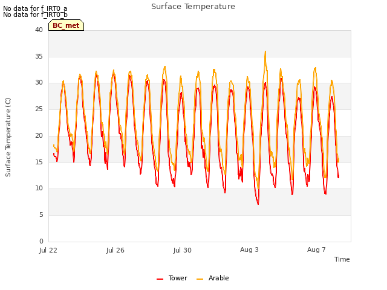The image size is (387, 290).
Task: Click the 30 y-axis tick label
Action: [39, 83]
